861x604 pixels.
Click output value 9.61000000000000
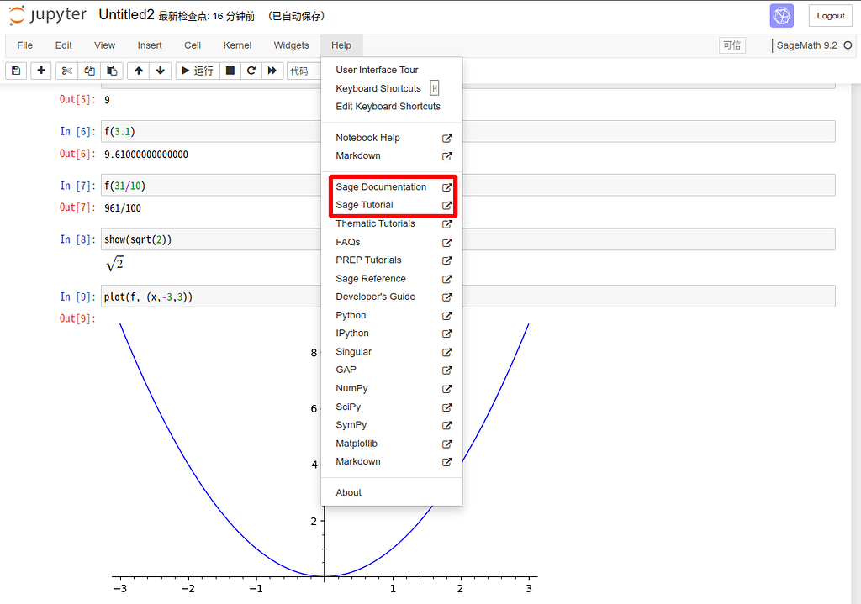pyautogui.click(x=146, y=155)
